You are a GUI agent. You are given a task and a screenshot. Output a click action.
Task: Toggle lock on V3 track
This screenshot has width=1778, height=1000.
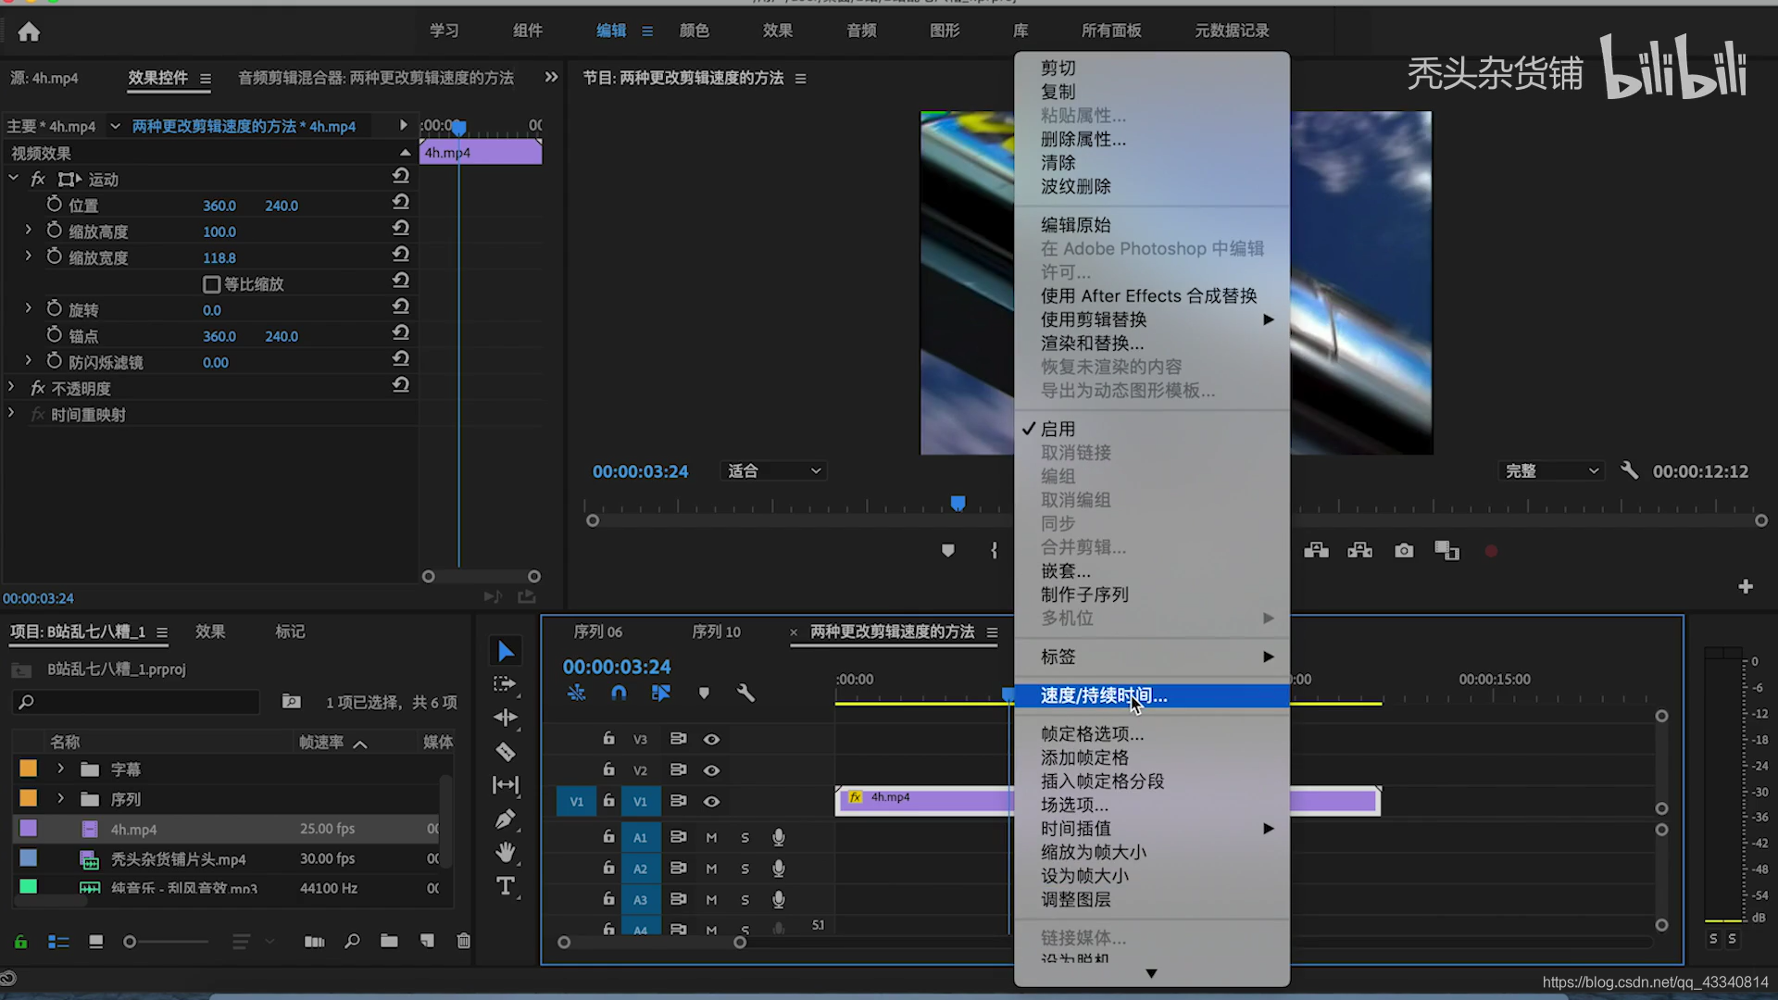tap(608, 739)
